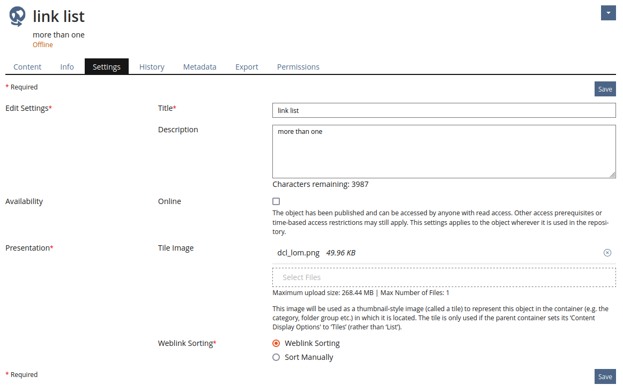Remove the dcl_lom.png tile image
This screenshot has width=623, height=392.
[x=607, y=253]
